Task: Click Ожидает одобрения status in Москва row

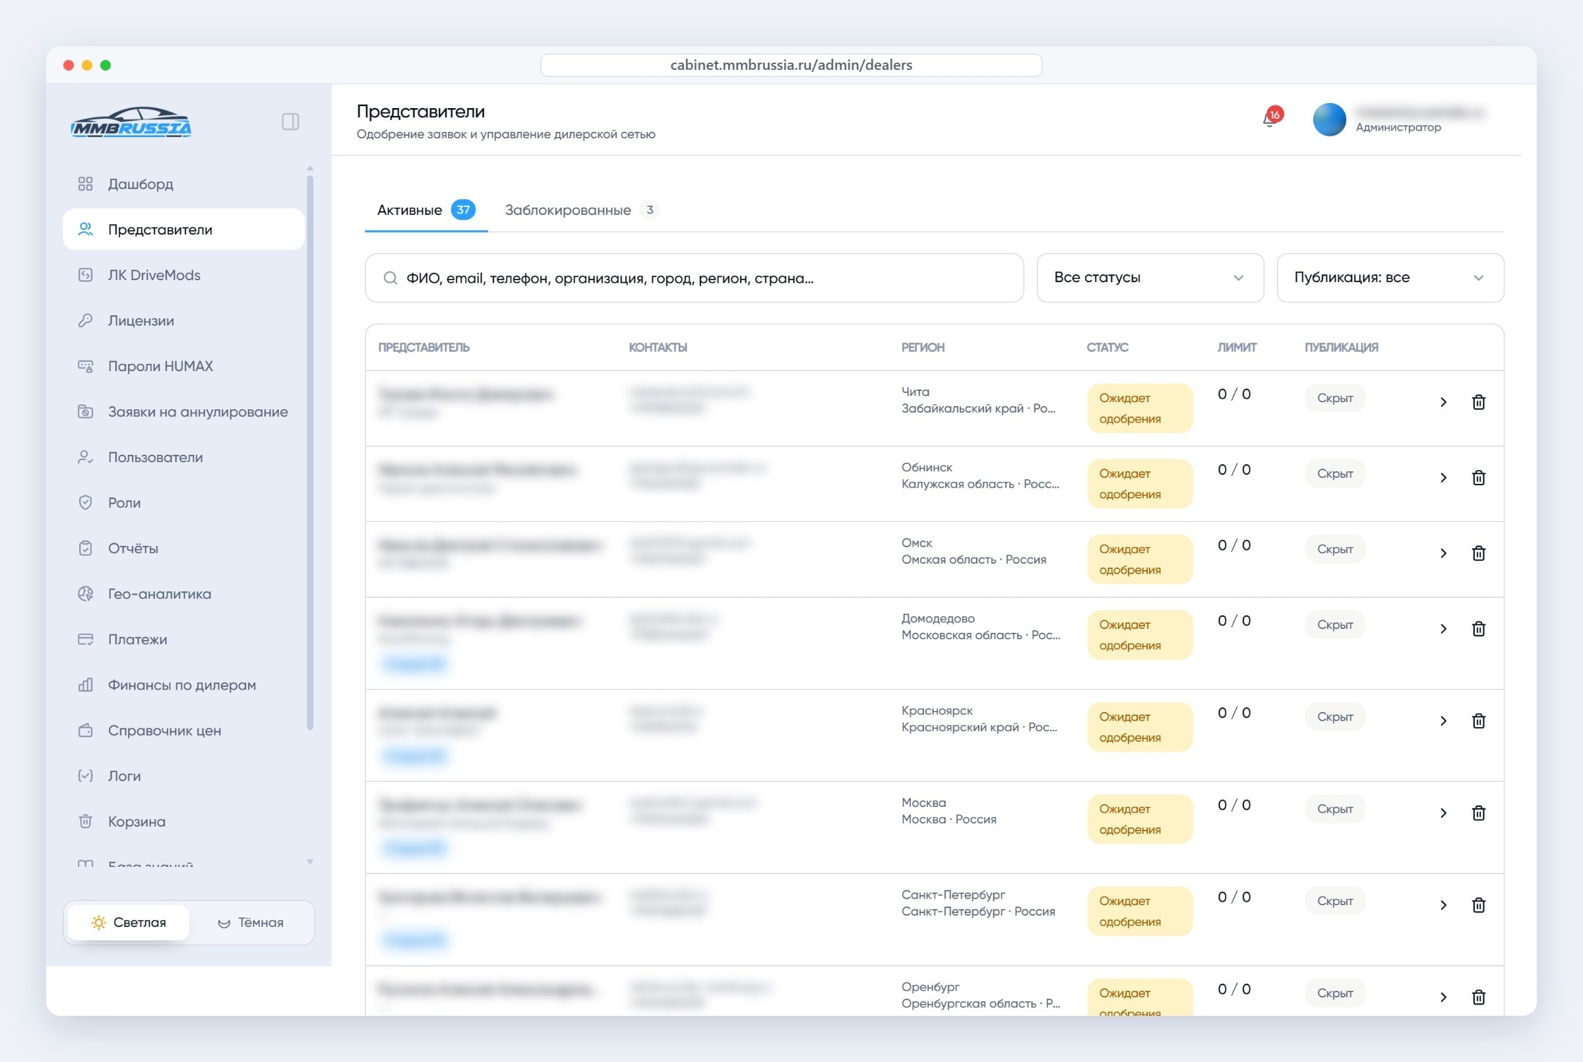Action: coord(1140,819)
